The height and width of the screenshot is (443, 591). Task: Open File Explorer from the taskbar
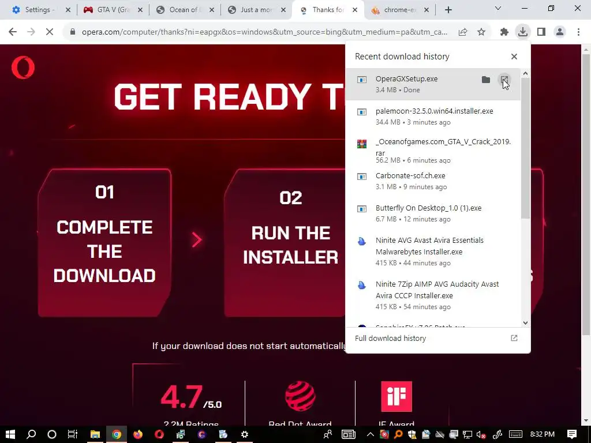pyautogui.click(x=95, y=434)
